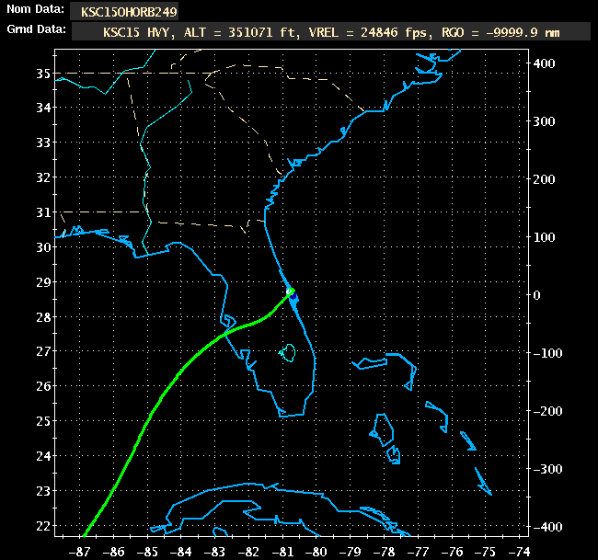
Task: Click crossrange label 200 on right axis
Action: 544,179
